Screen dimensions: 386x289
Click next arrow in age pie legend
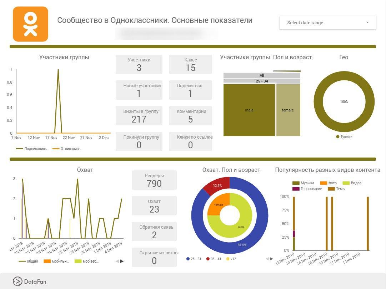(271, 259)
